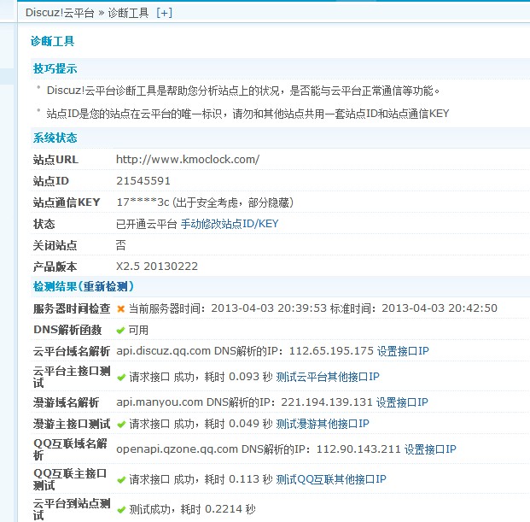530x522 pixels.
Task: Click the 技巧提示 section header
Action: pos(55,68)
